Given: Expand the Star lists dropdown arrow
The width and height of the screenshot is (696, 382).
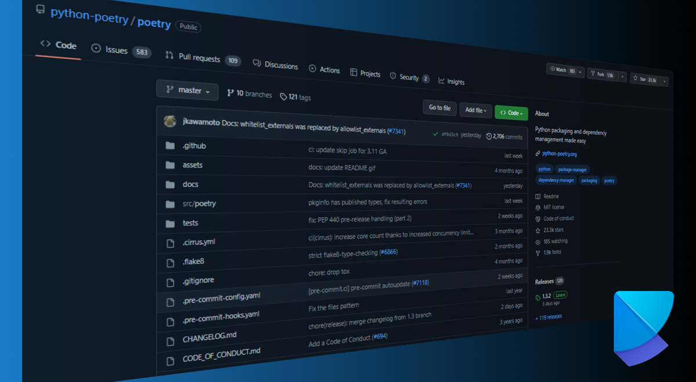Looking at the screenshot, I should pos(665,81).
